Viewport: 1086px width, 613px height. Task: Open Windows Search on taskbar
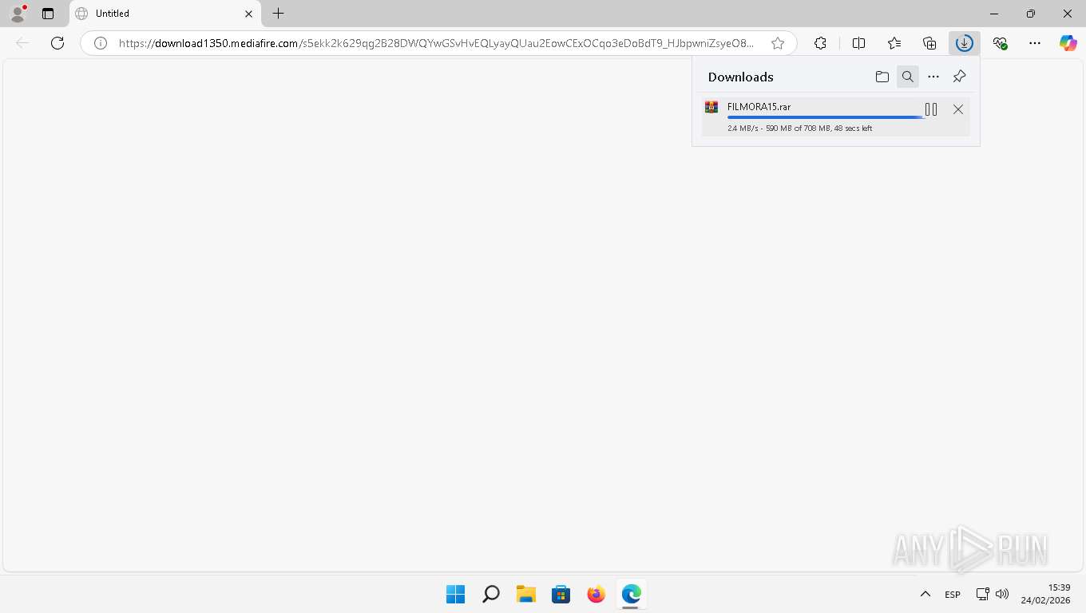pos(491,594)
